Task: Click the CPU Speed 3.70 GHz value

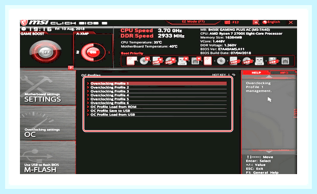Action: click(x=170, y=31)
